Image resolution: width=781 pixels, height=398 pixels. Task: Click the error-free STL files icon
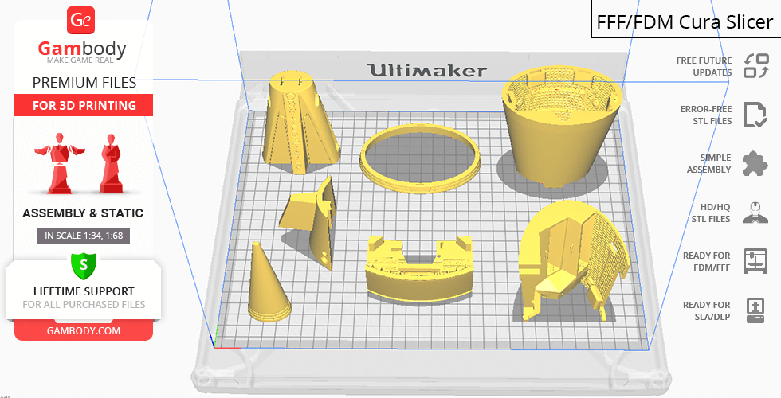755,115
